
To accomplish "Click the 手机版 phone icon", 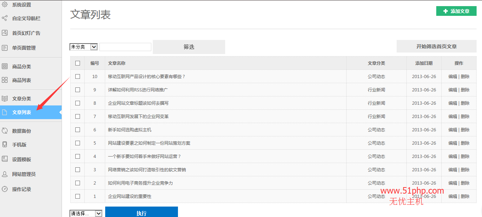I will (x=5, y=144).
